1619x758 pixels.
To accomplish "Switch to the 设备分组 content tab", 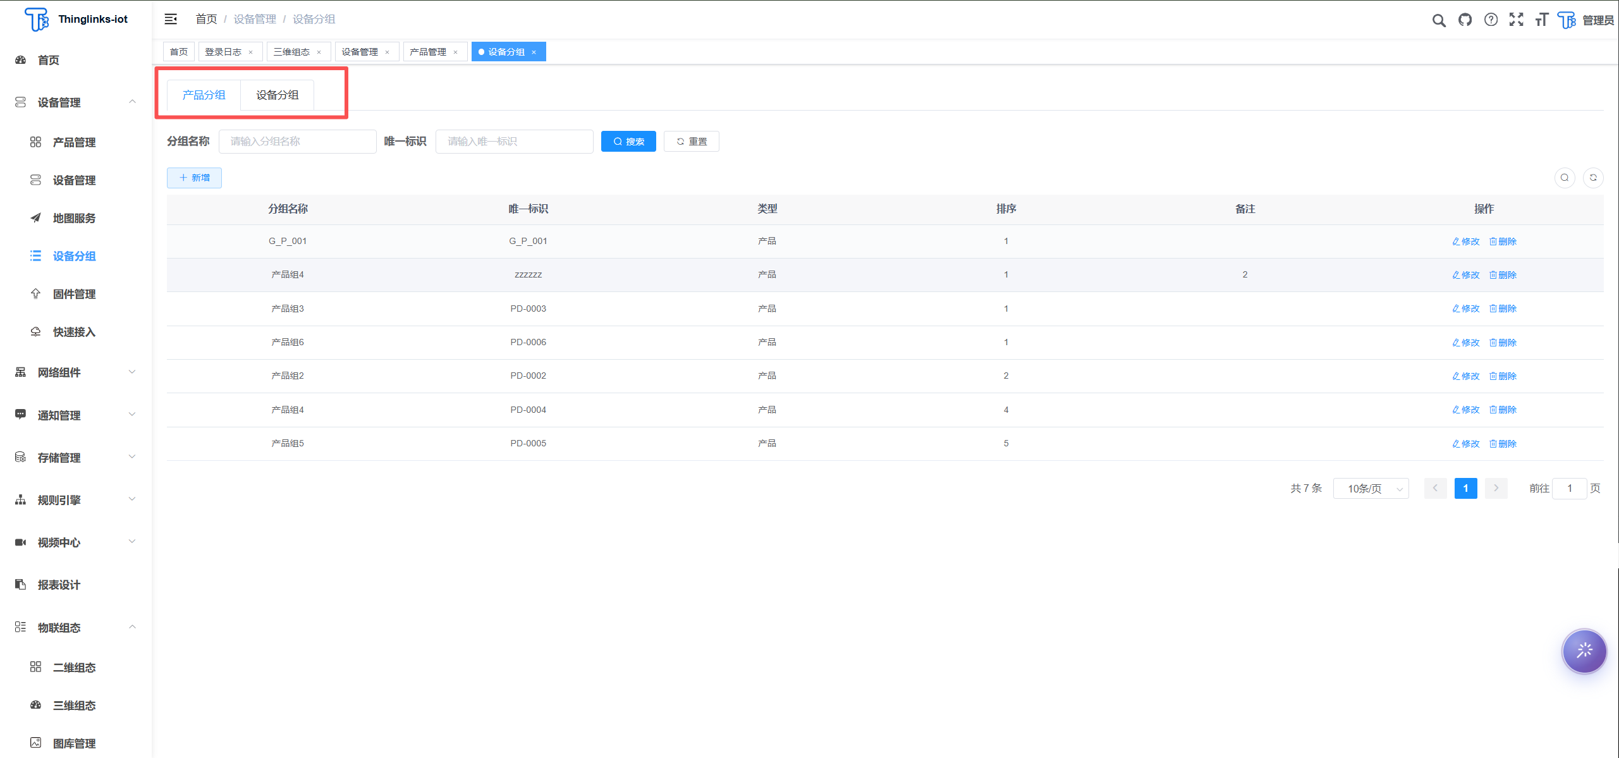I will 277,95.
